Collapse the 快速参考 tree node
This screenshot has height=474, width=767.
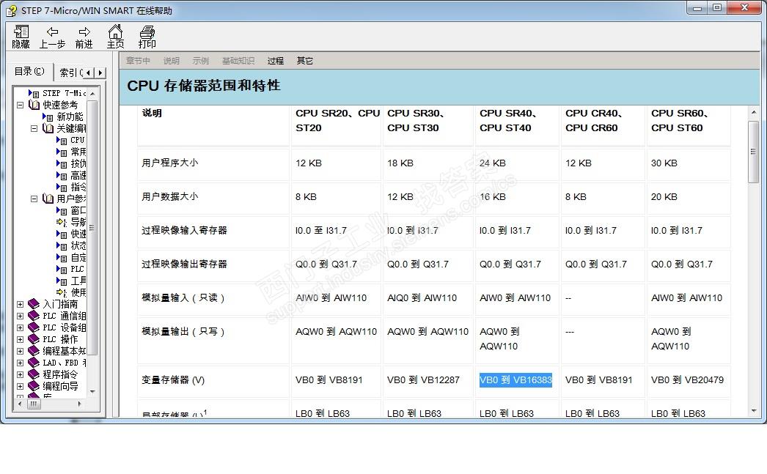[x=20, y=105]
